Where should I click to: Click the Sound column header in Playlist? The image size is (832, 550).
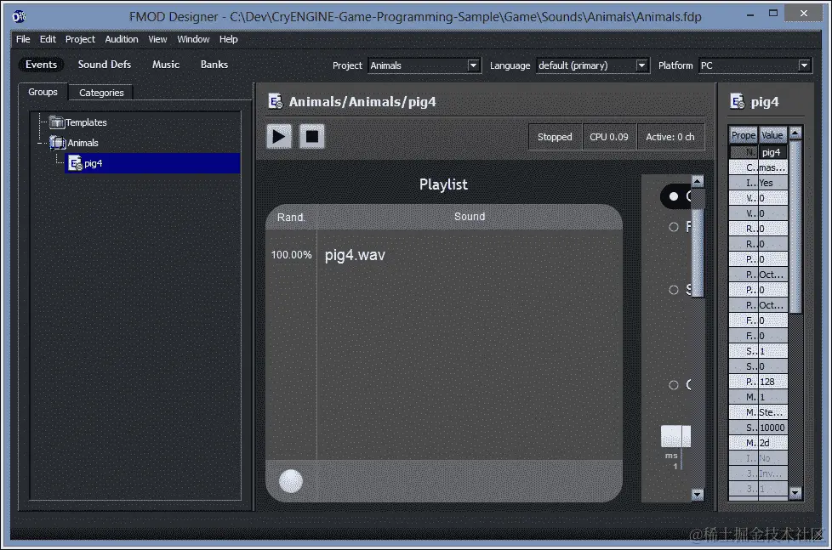click(470, 217)
